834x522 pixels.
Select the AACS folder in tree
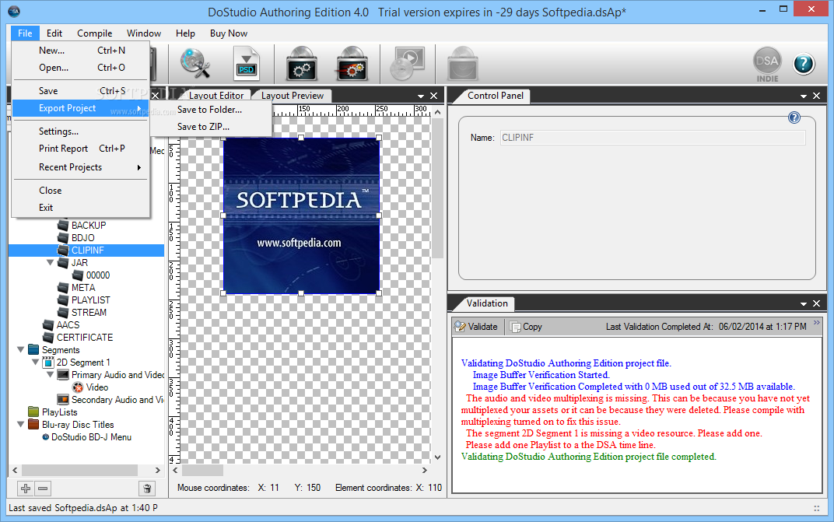tap(61, 324)
